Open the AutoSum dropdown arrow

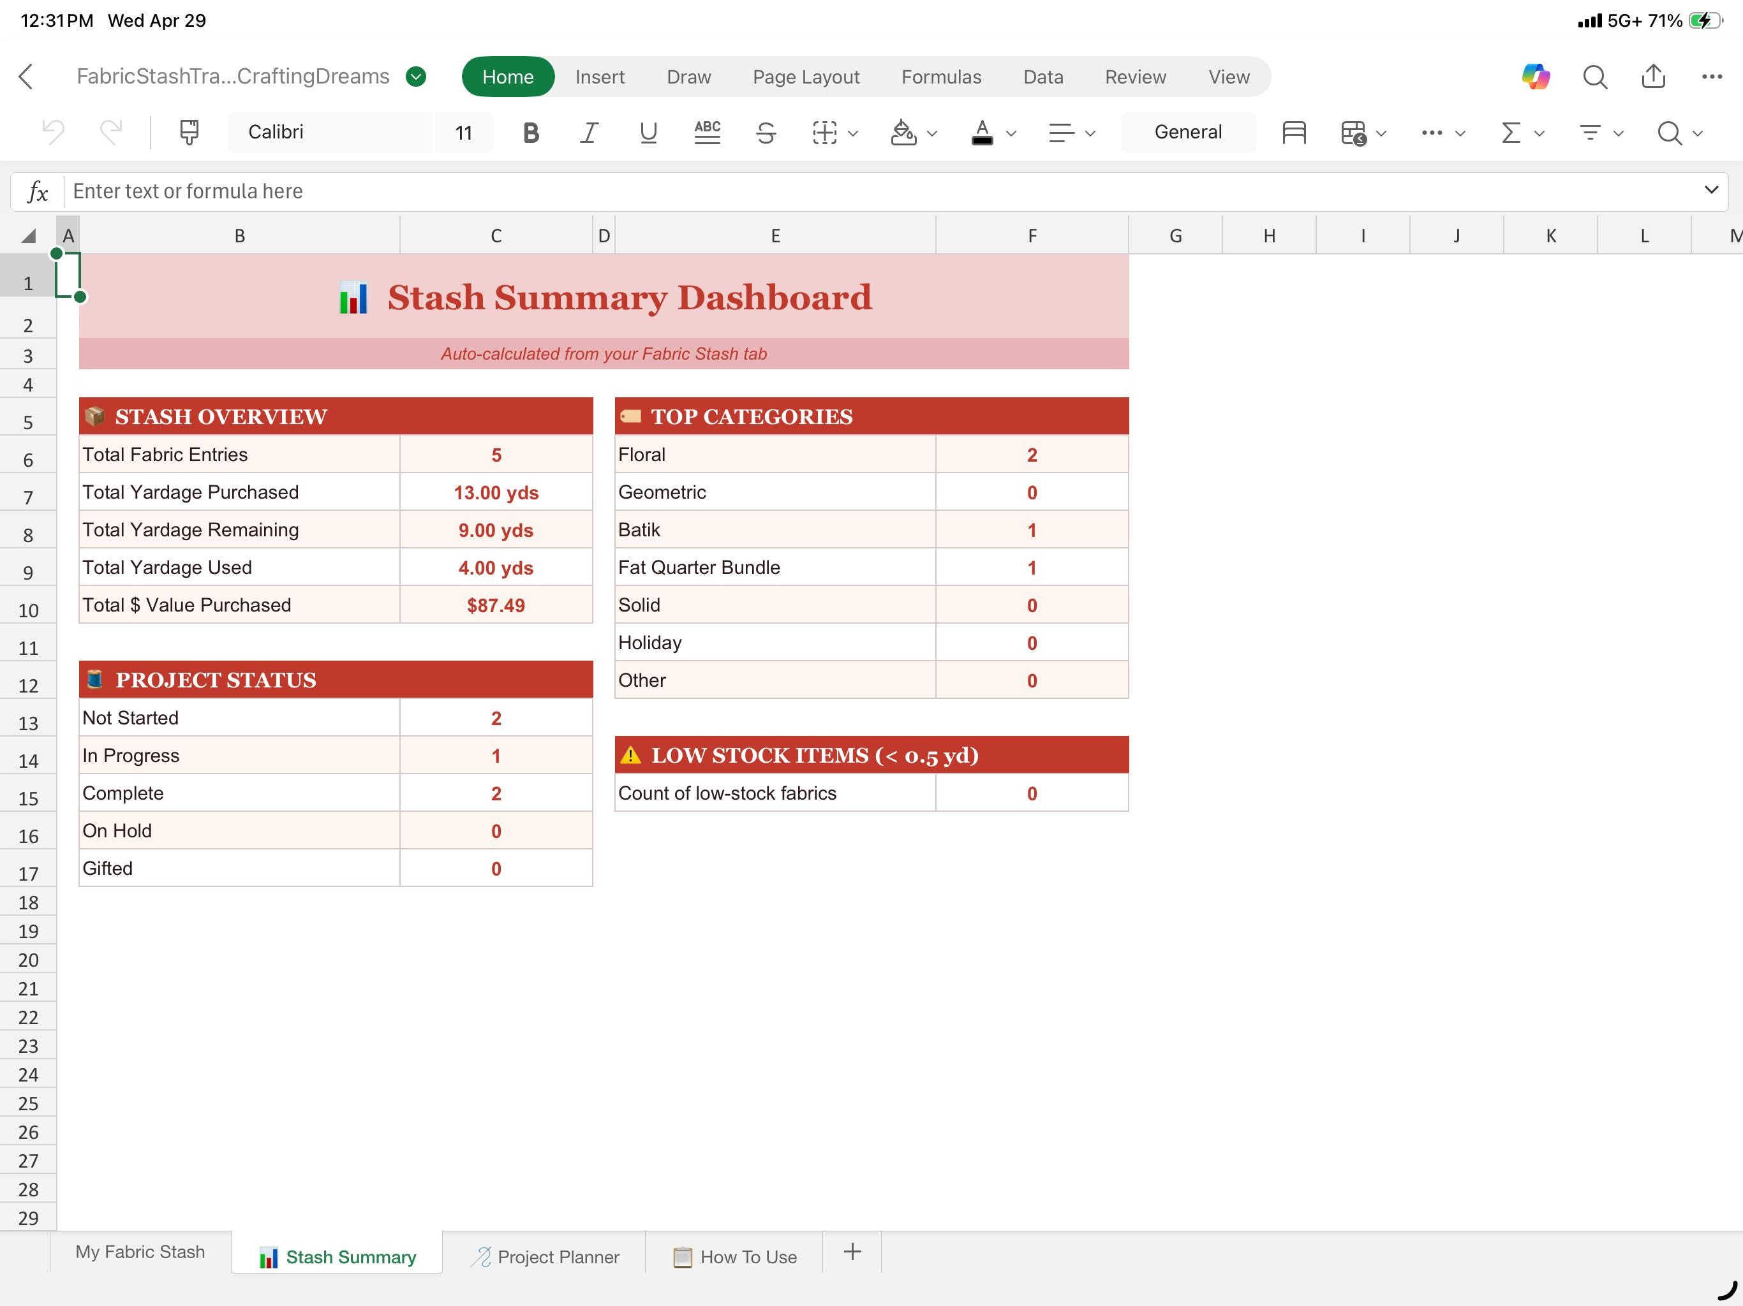tap(1539, 133)
